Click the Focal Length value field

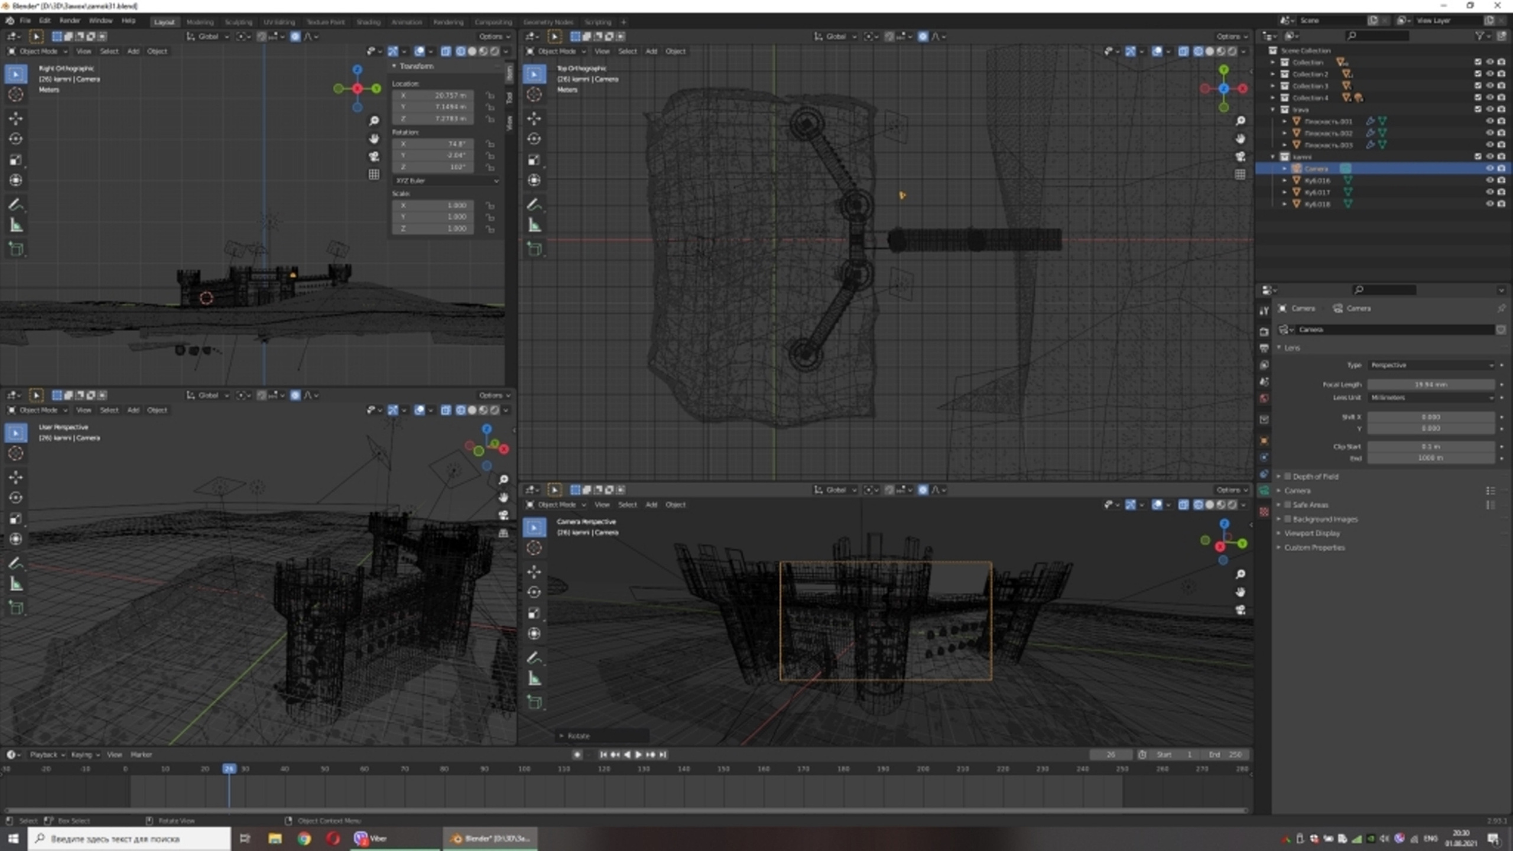pos(1431,384)
